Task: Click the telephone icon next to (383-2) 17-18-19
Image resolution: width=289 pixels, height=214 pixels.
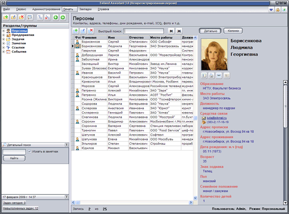Action: (x=204, y=122)
